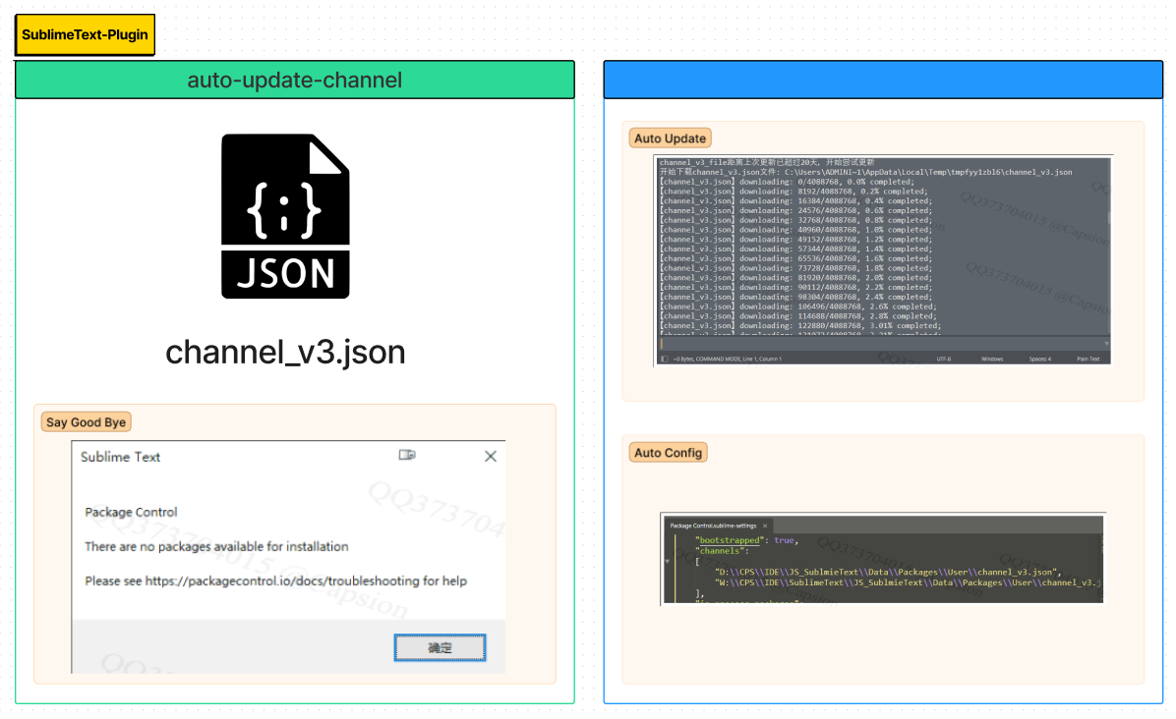The height and width of the screenshot is (719, 1176).
Task: Click the console line with 0.0% completed
Action: pyautogui.click(x=787, y=182)
